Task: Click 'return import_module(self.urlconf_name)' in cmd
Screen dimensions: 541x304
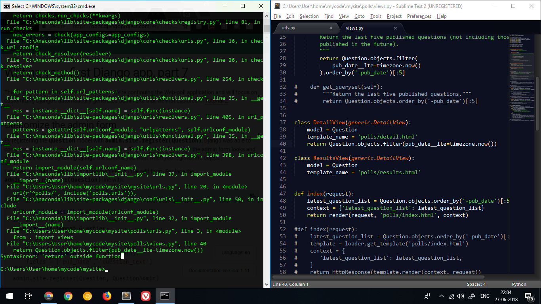Action: point(75,168)
